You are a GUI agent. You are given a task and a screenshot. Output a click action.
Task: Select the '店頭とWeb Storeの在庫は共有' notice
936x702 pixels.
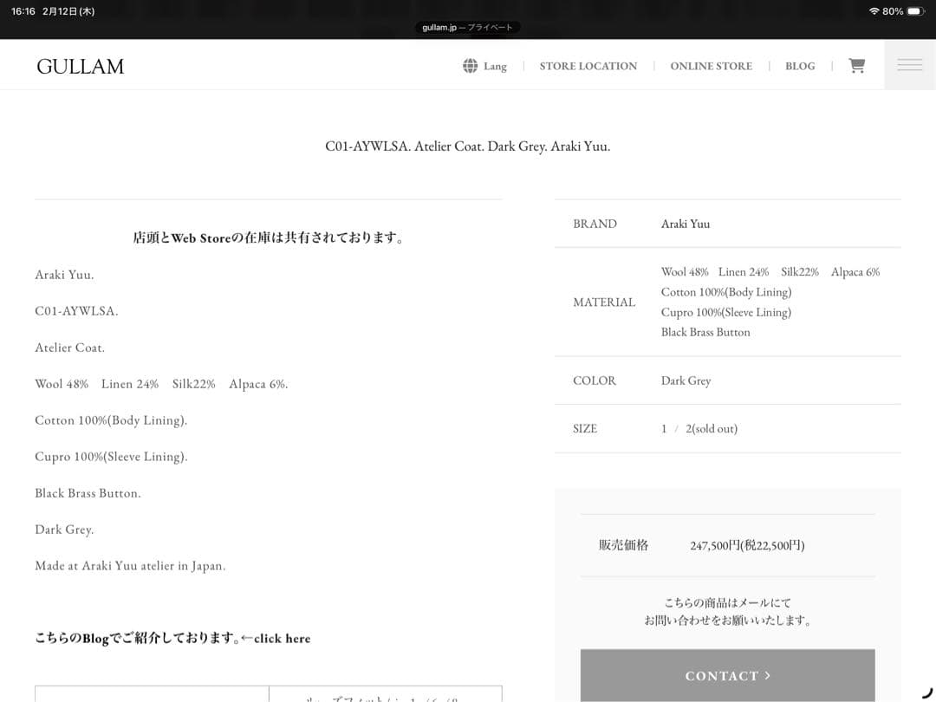pos(268,237)
